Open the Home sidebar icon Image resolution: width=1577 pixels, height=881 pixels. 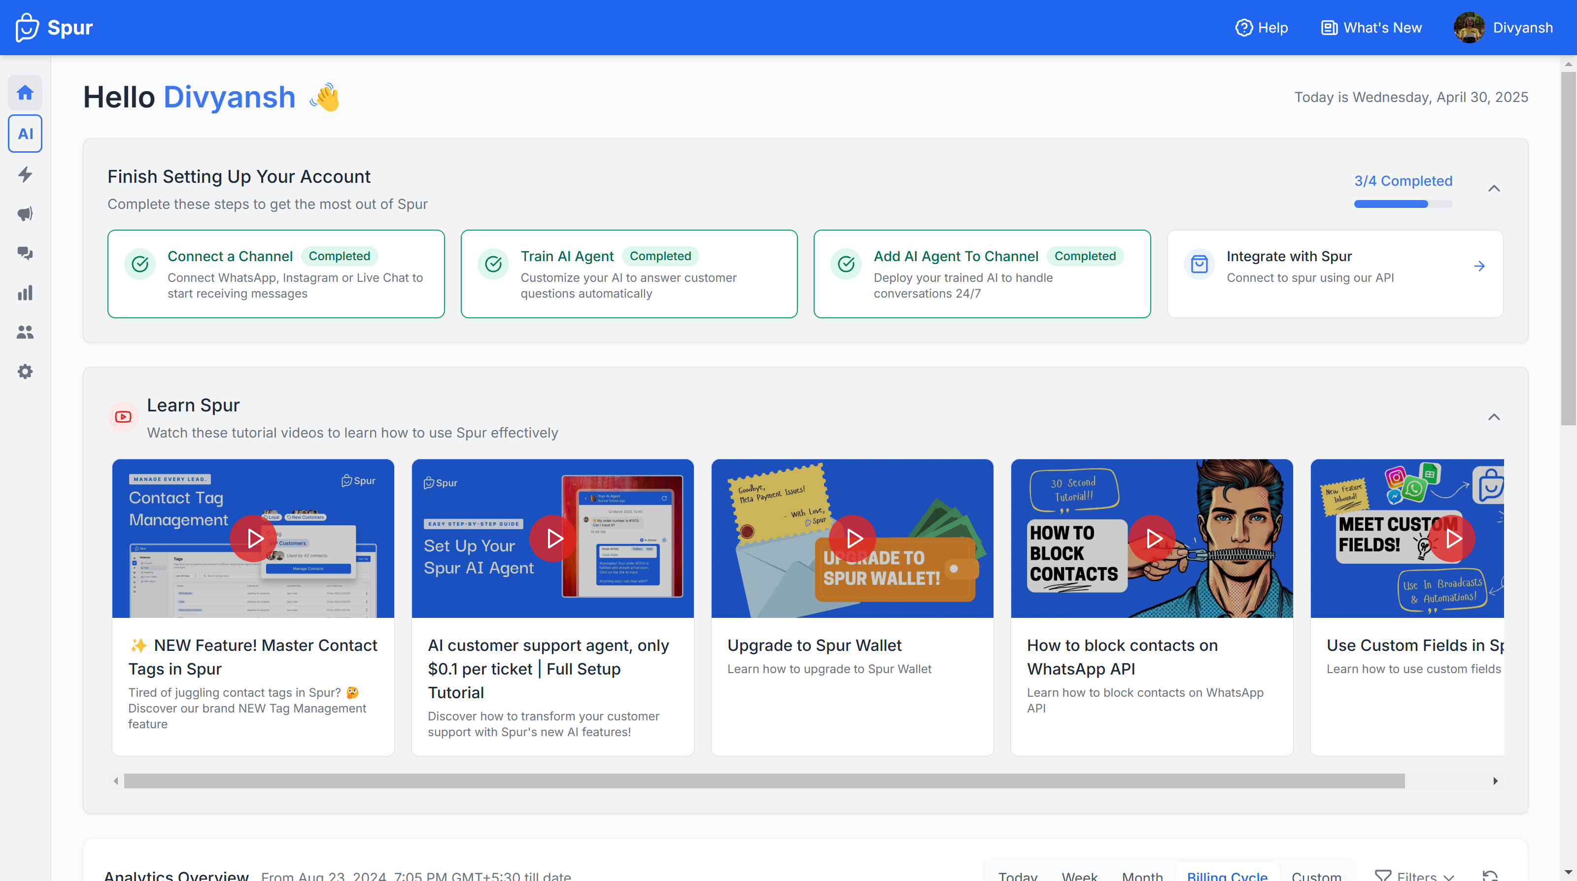pyautogui.click(x=25, y=93)
